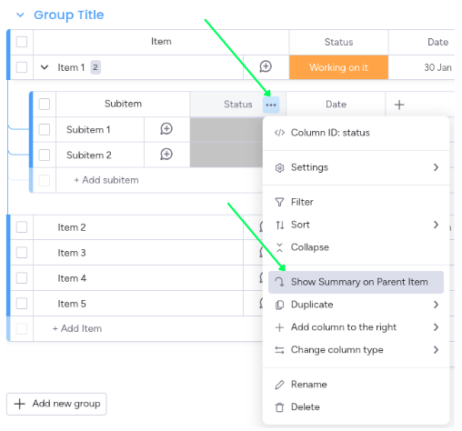Click the main Status column header
This screenshot has height=431, width=462.
click(x=338, y=42)
